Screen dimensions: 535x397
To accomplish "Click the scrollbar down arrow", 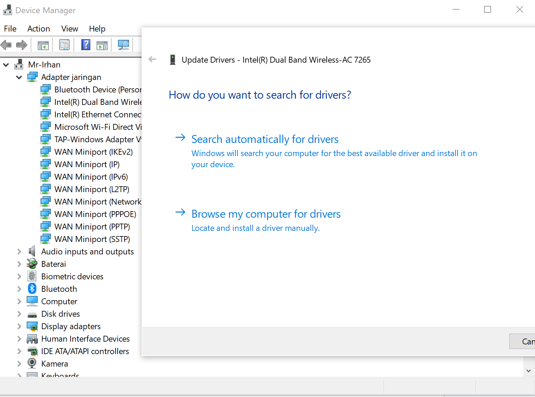I will (528, 371).
